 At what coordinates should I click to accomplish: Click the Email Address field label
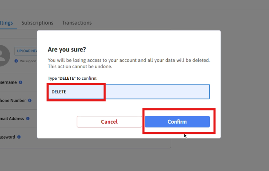click(x=12, y=119)
